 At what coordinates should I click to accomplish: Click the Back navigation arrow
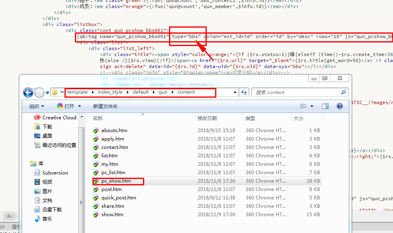pyautogui.click(x=28, y=92)
